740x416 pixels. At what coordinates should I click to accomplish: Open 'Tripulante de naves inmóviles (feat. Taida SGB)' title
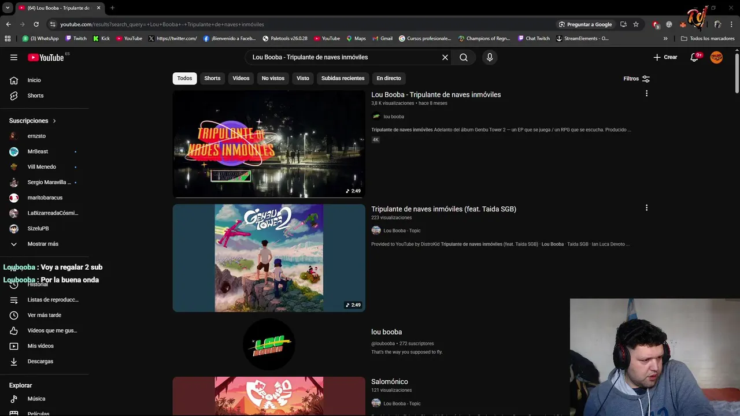coord(443,209)
